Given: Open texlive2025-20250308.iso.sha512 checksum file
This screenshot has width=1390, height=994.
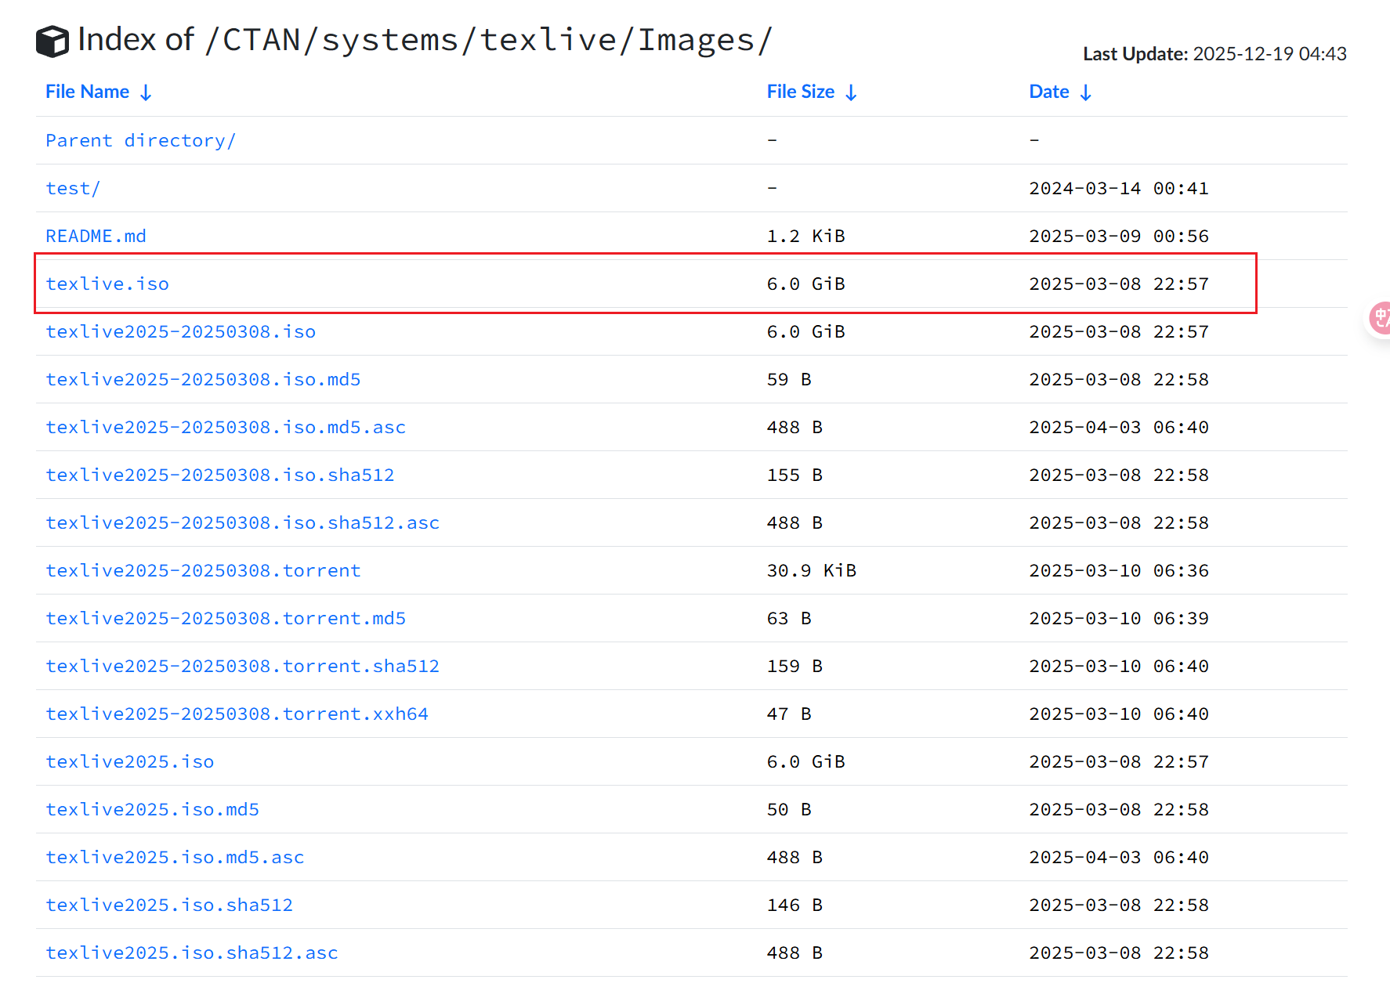Looking at the screenshot, I should [x=220, y=475].
